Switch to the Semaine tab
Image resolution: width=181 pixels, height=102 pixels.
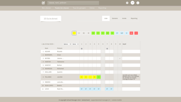(x=115, y=18)
